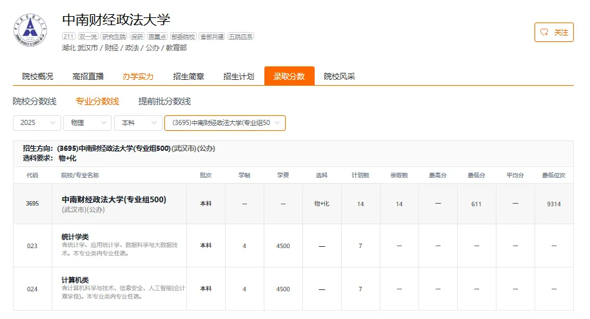Open the (3695) 专业组 dropdown

pyautogui.click(x=225, y=123)
